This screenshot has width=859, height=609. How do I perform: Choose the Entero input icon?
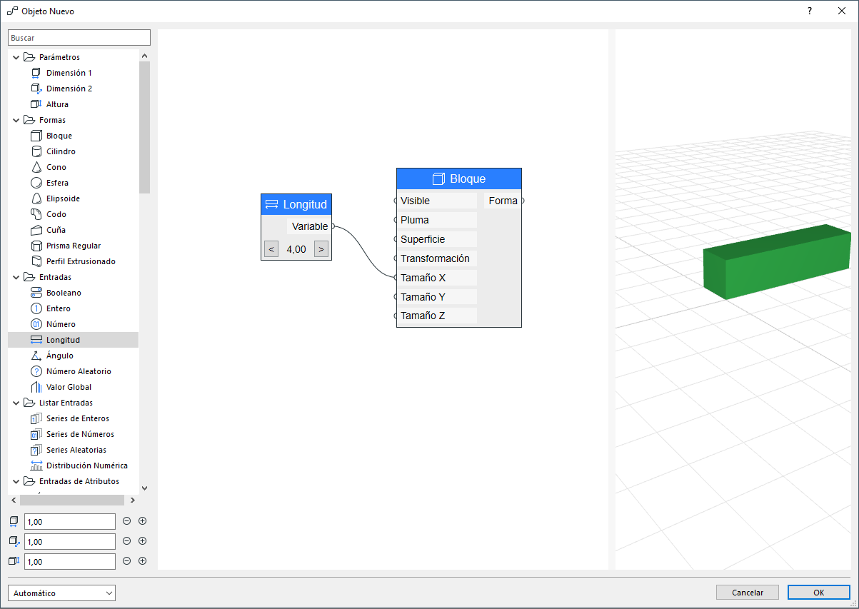tap(37, 308)
